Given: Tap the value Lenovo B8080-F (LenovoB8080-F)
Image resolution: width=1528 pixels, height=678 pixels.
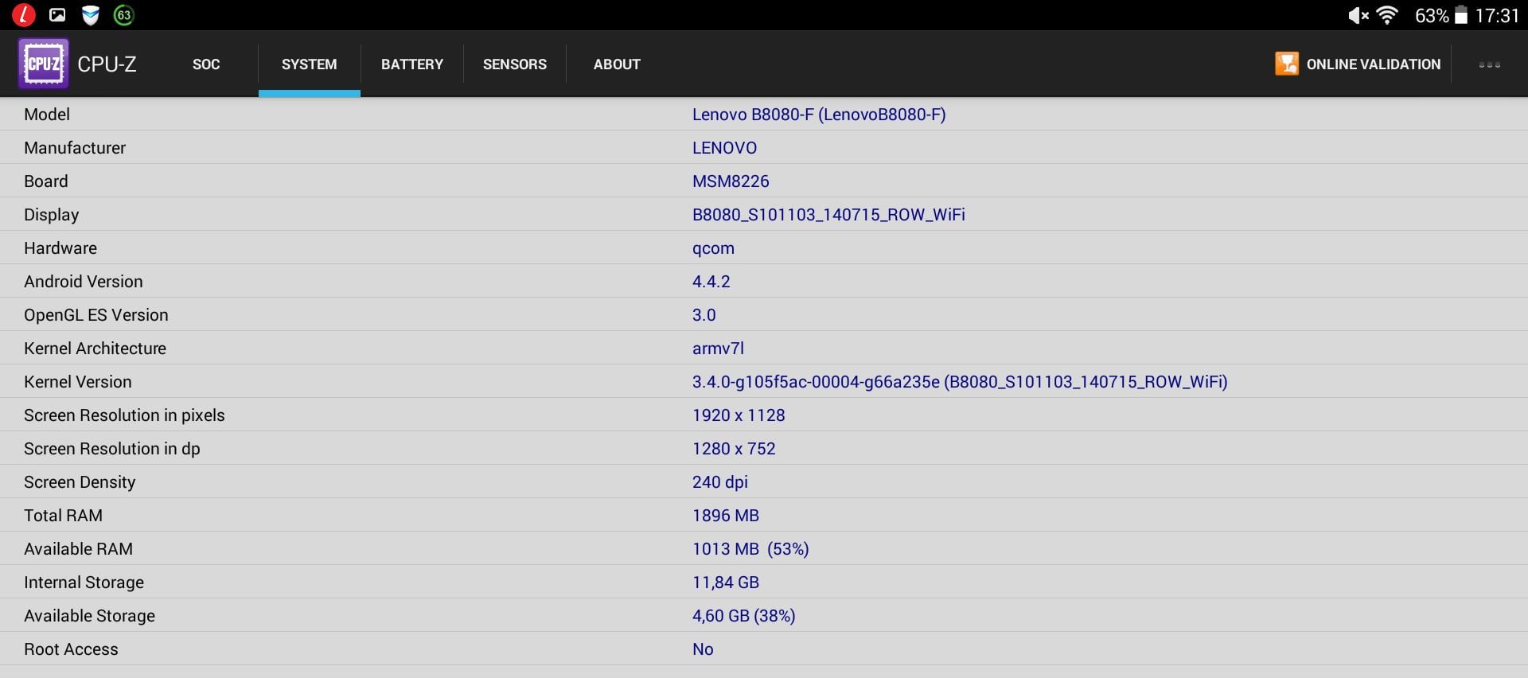Looking at the screenshot, I should tap(819, 114).
